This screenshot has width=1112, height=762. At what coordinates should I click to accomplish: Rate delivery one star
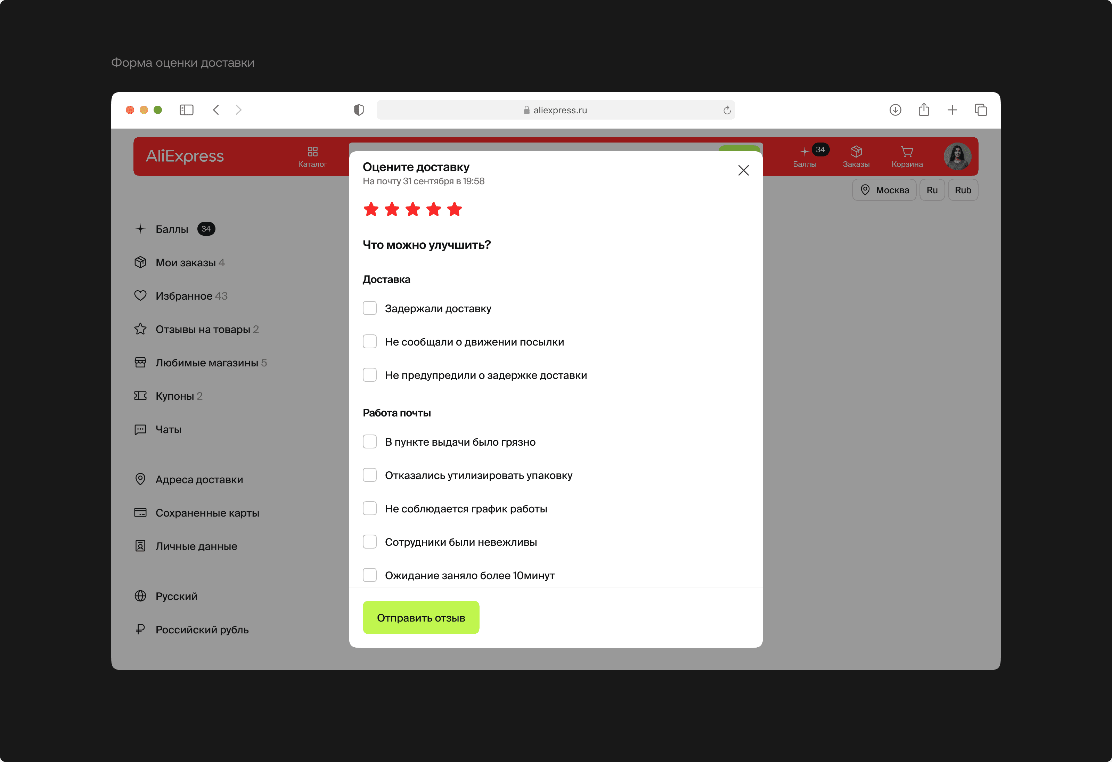pyautogui.click(x=371, y=209)
